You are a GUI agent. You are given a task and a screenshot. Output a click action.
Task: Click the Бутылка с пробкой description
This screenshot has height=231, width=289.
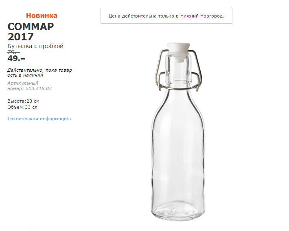(35, 46)
